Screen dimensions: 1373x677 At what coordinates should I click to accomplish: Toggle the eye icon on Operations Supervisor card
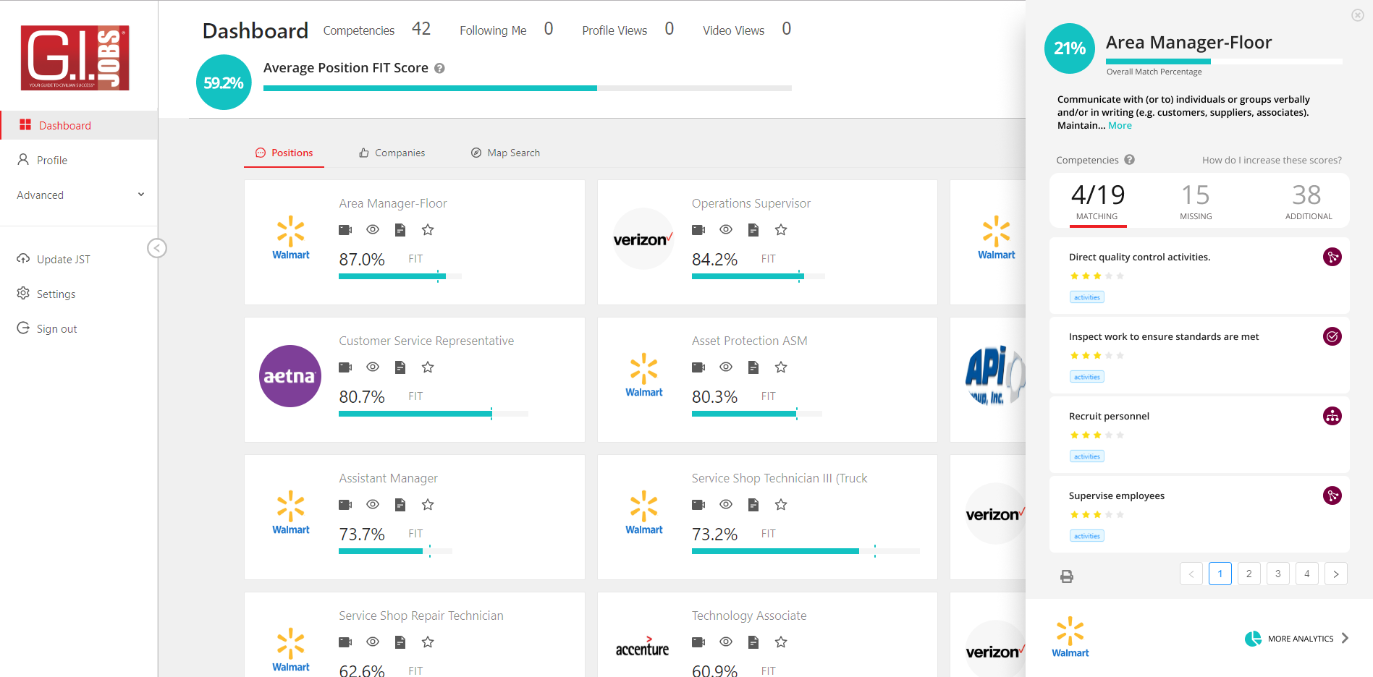pos(726,229)
